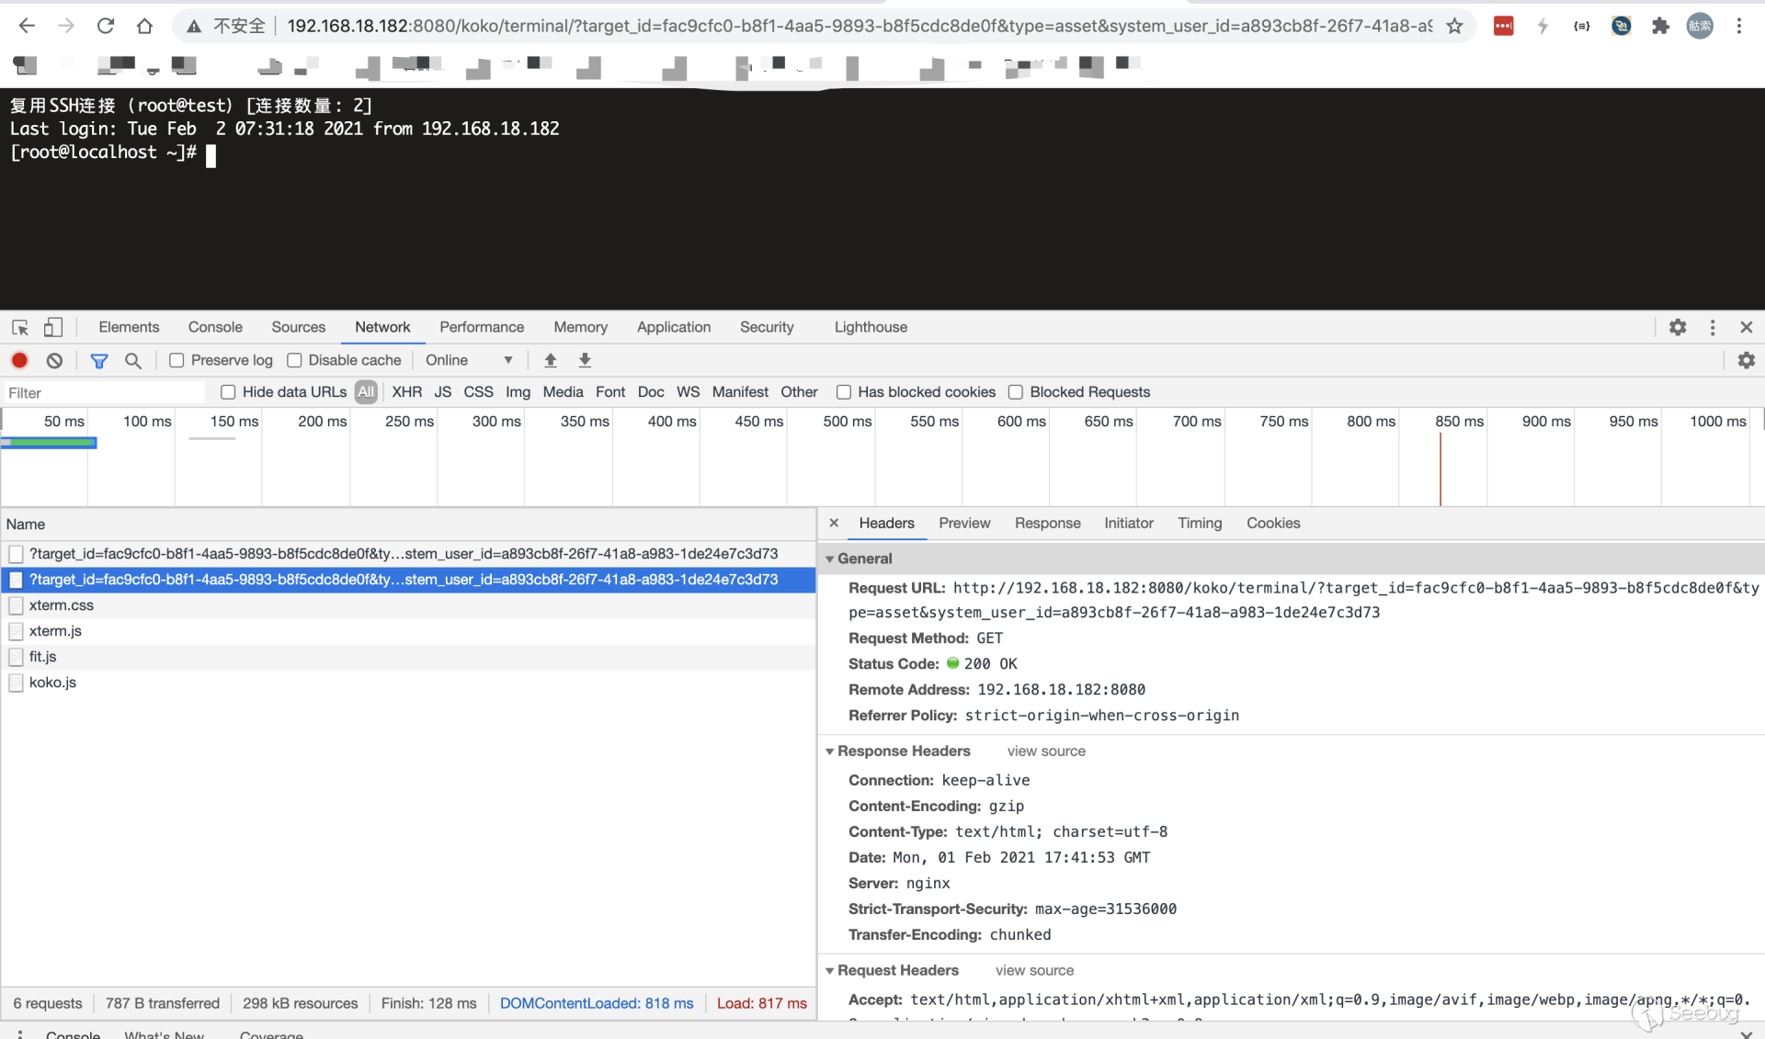This screenshot has height=1039, width=1765.
Task: Filter requests by the XHR type
Action: tap(406, 392)
